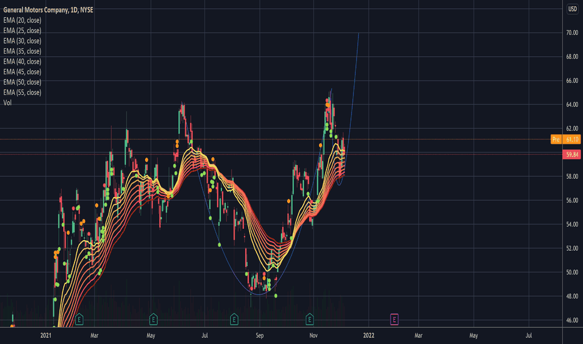Click the upcoming pink earnings E marker
Viewport: 583px width, 344px height.
(395, 319)
